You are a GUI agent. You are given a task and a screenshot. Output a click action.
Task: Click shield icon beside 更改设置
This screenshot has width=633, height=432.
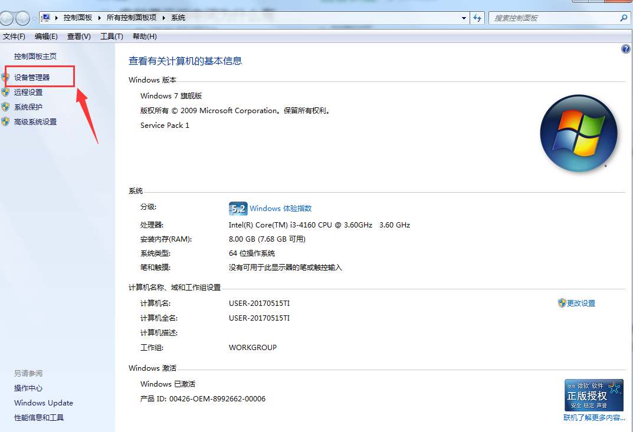(x=562, y=303)
